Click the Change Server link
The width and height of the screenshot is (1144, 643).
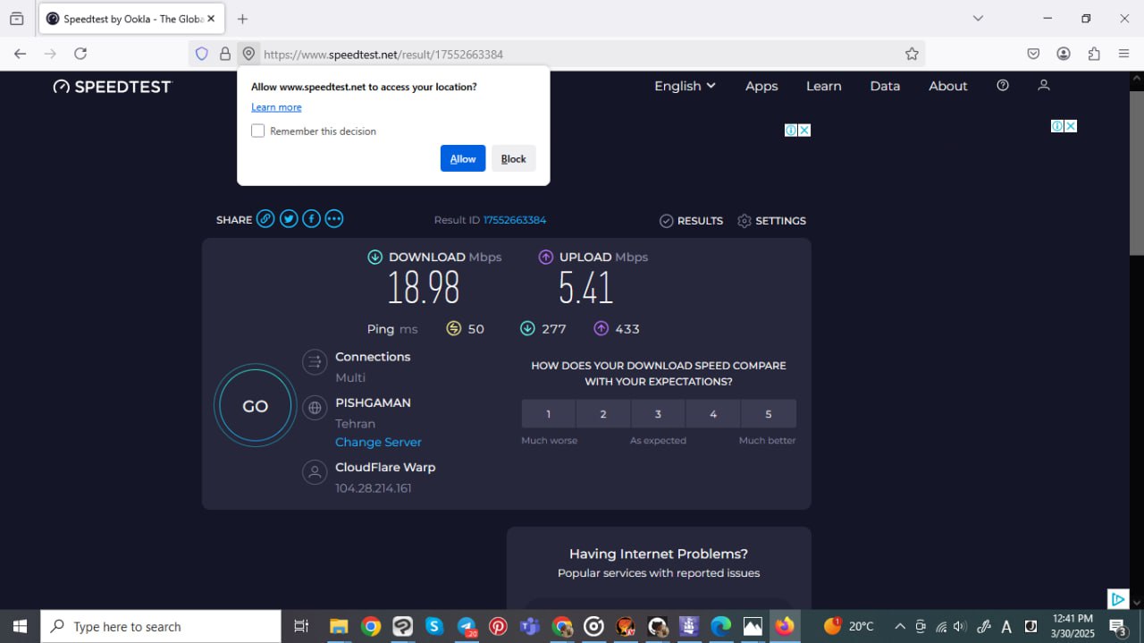378,443
